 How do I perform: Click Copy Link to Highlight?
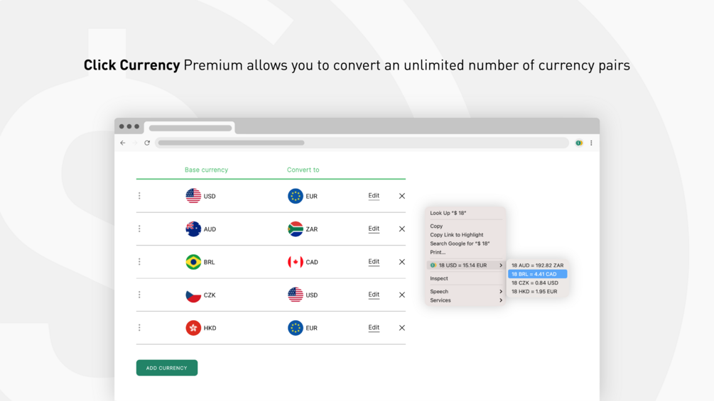pos(456,235)
